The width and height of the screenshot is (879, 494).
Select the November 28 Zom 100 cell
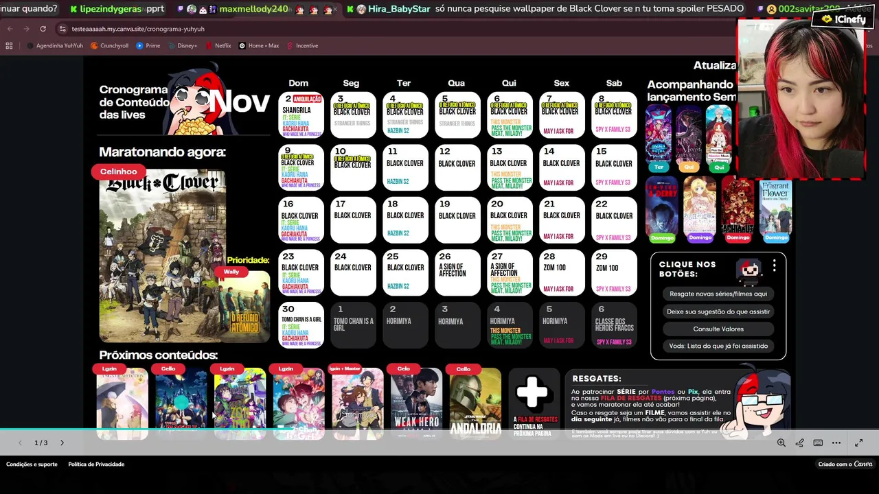[x=562, y=273]
